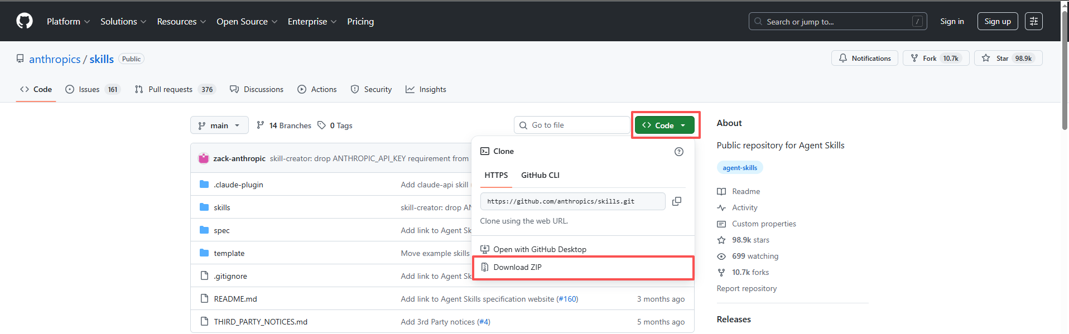Open the main branch selector dropdown
Image resolution: width=1069 pixels, height=334 pixels.
click(219, 125)
